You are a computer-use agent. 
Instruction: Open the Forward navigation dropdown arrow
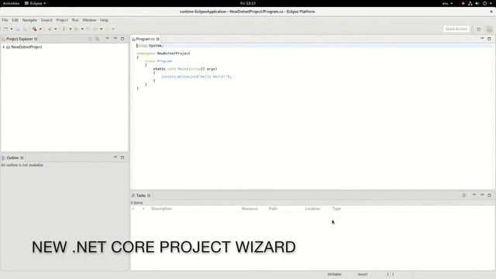(x=113, y=29)
